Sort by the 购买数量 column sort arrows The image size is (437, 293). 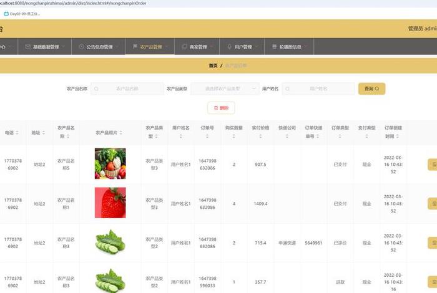tap(233, 136)
